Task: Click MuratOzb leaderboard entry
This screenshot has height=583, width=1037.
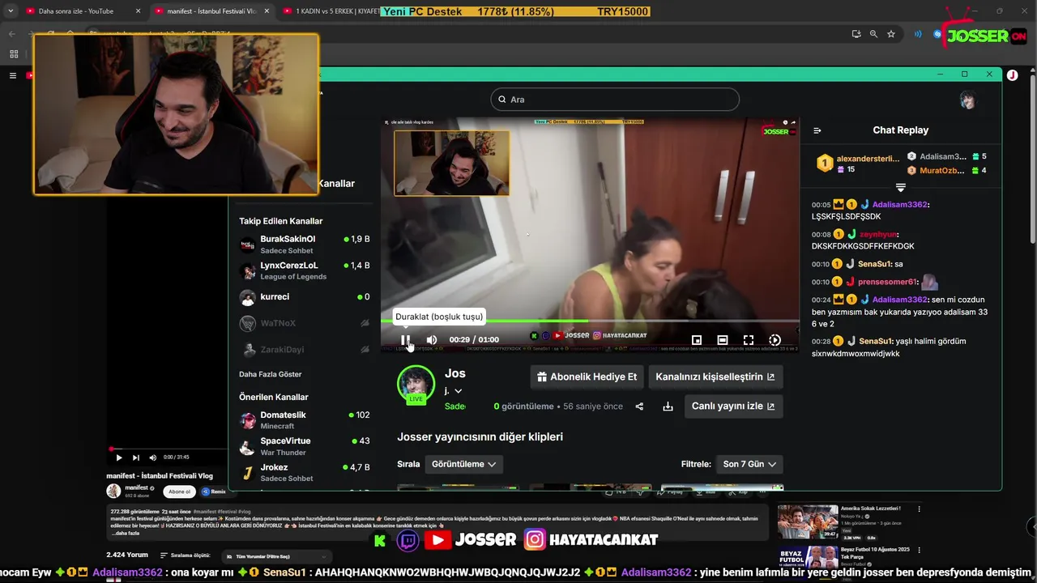Action: 942,171
